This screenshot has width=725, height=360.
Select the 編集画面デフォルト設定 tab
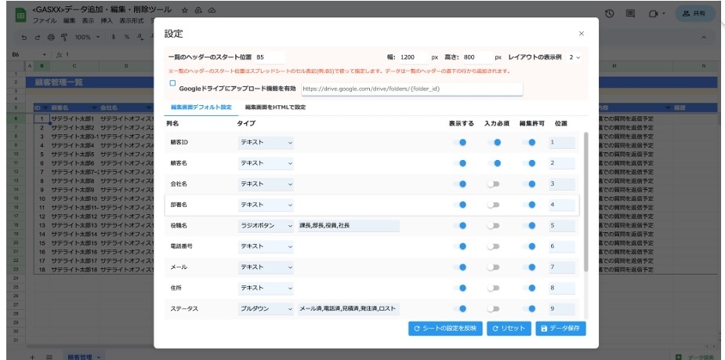pos(201,107)
